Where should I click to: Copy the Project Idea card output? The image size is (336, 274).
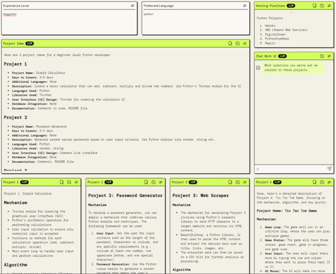(x=230, y=44)
